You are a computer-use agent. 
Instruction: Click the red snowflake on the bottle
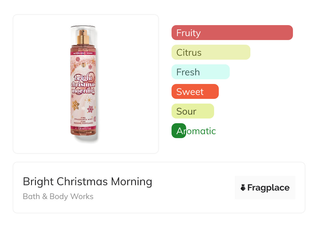(x=90, y=109)
